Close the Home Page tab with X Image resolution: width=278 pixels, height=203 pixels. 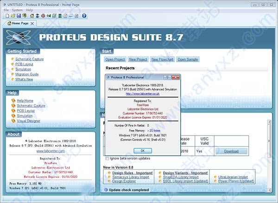click(32, 24)
